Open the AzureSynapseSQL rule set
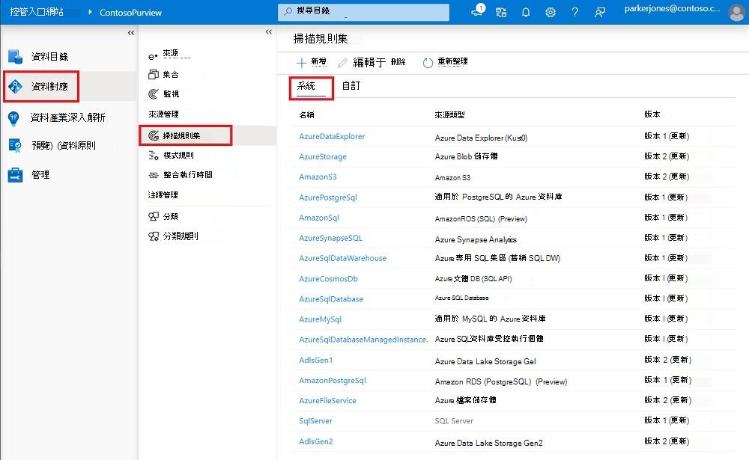The width and height of the screenshot is (749, 460). click(330, 238)
